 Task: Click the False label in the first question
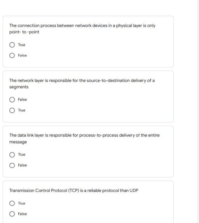(x=22, y=55)
